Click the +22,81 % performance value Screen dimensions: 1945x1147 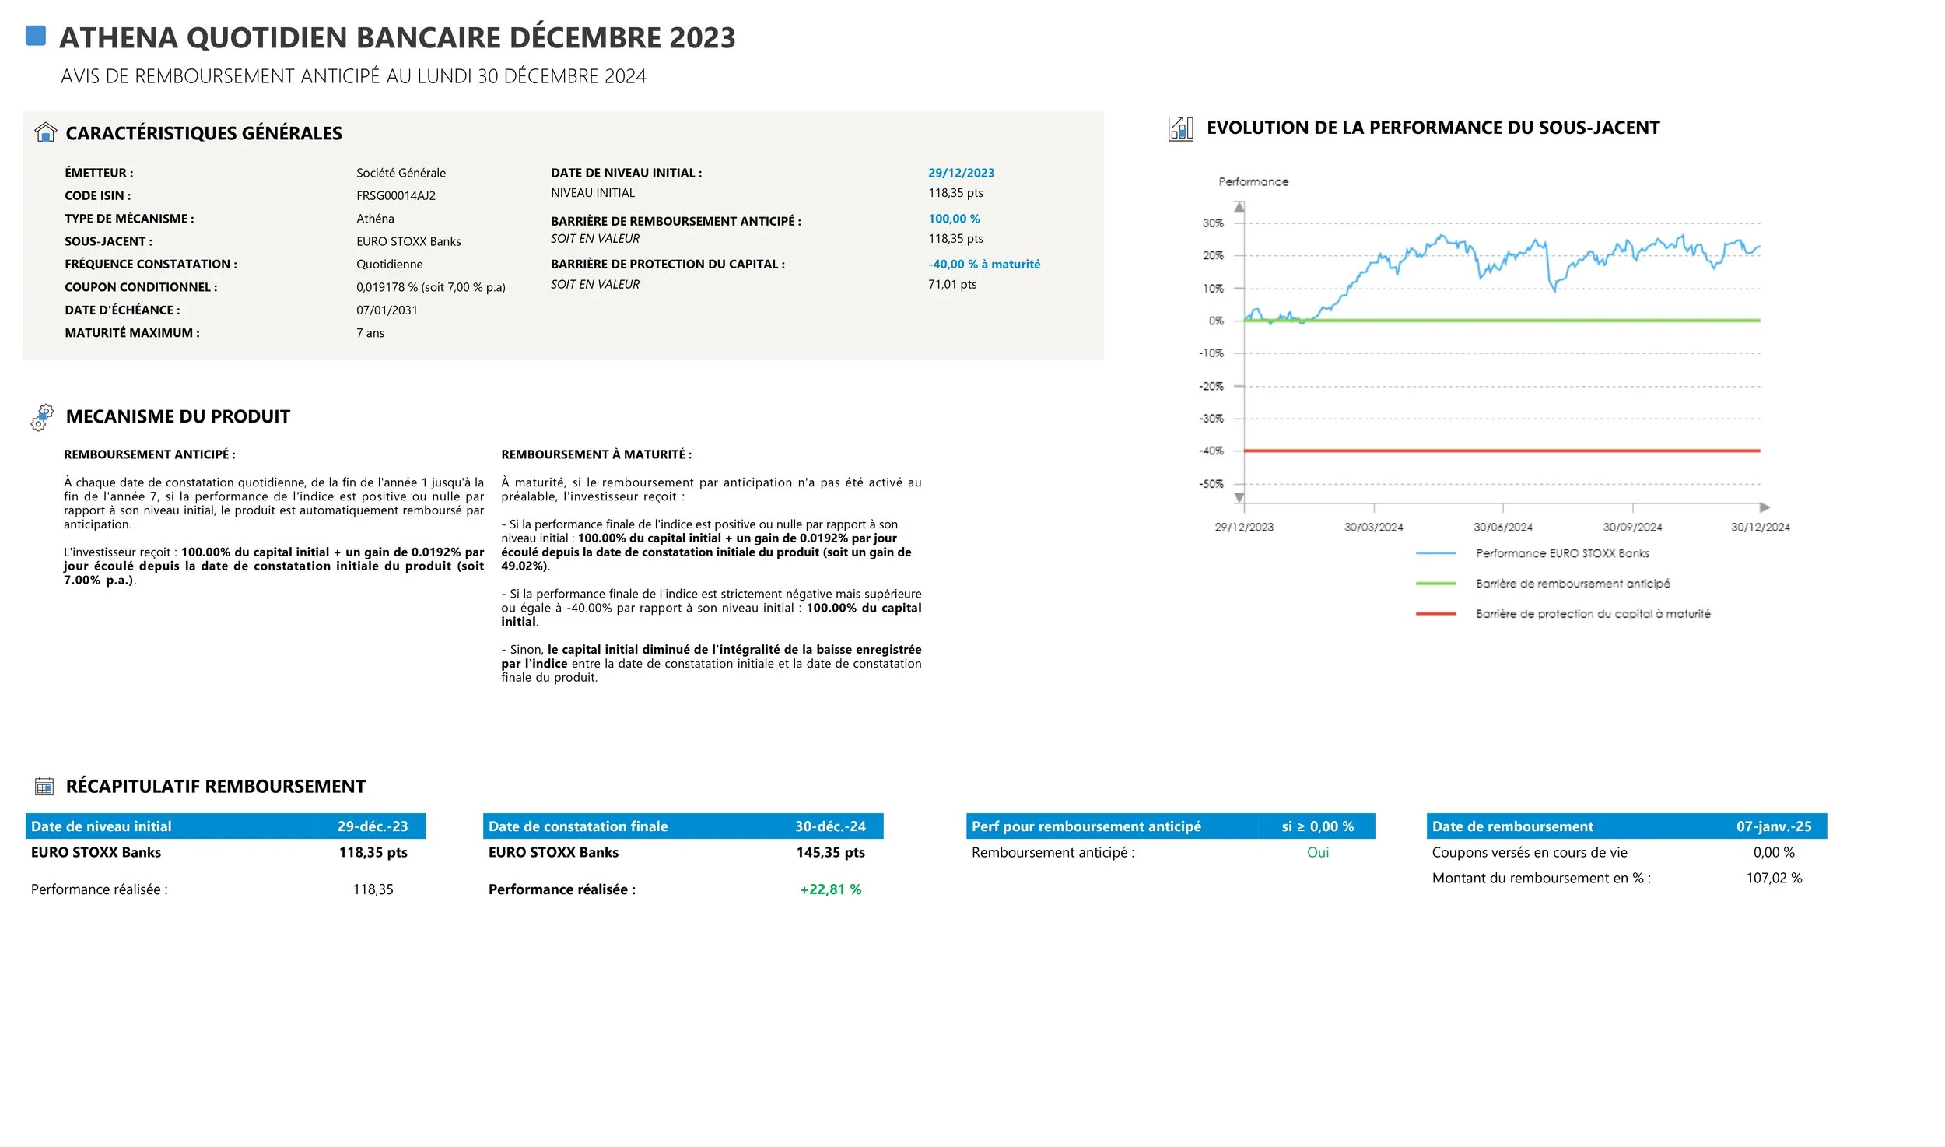(x=830, y=889)
